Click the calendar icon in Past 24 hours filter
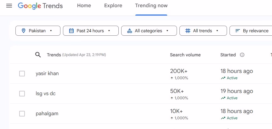272x129 pixels. tap(71, 31)
